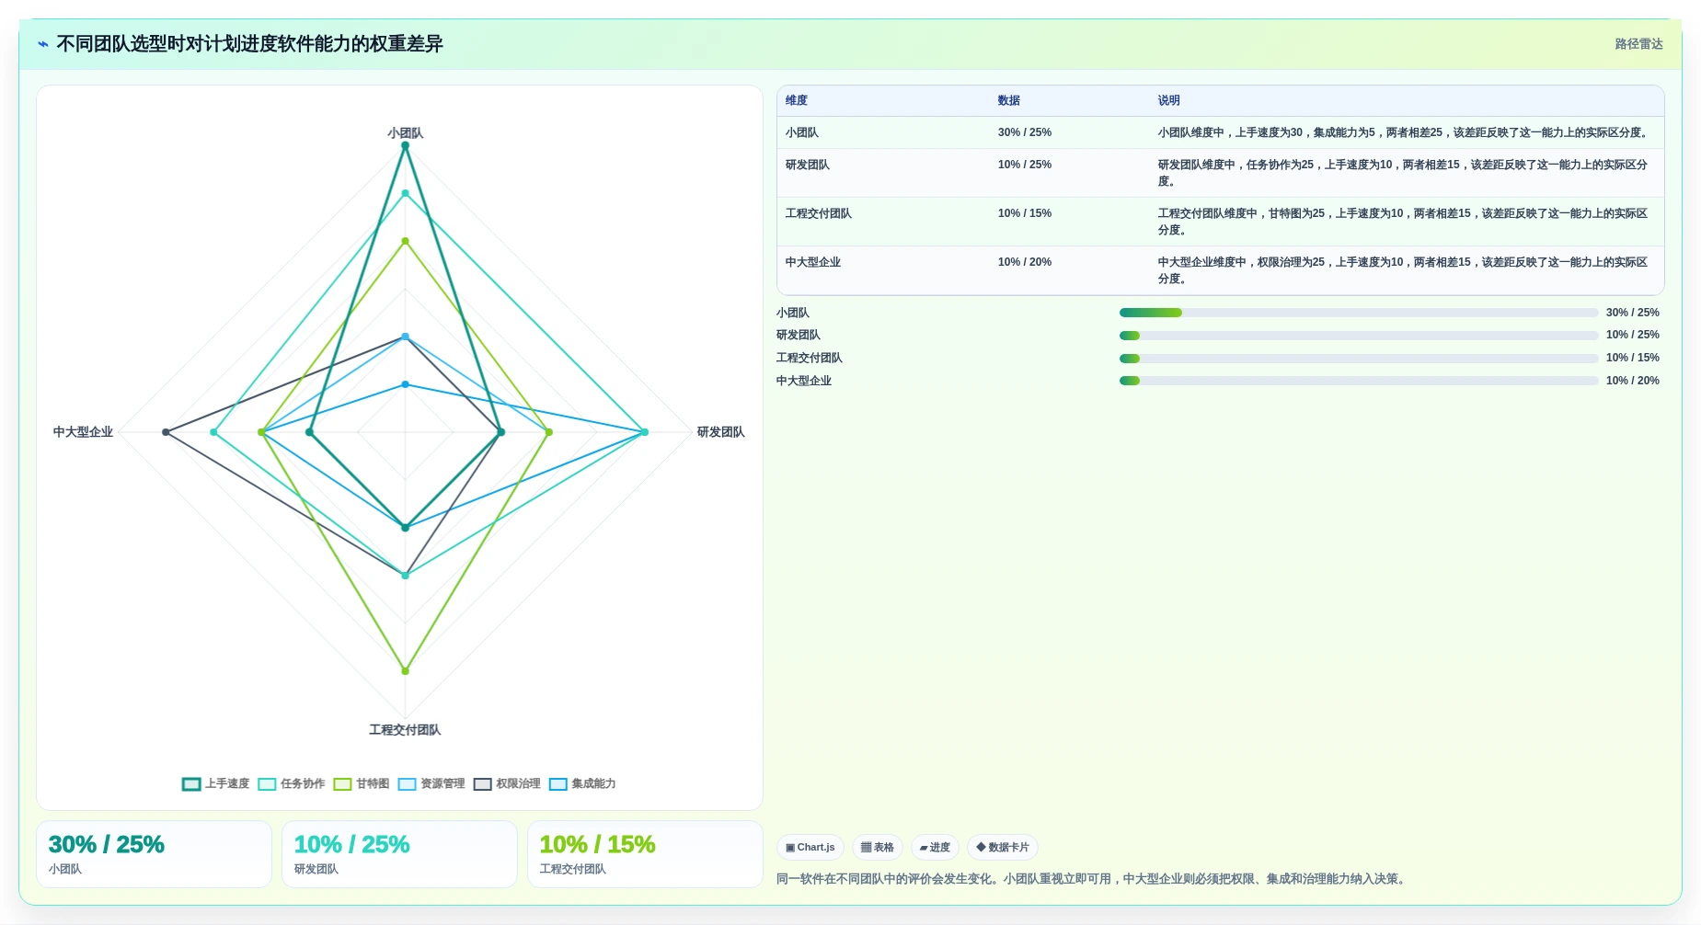Toggle the 集成能力 legend series
The image size is (1701, 925).
pos(582,783)
